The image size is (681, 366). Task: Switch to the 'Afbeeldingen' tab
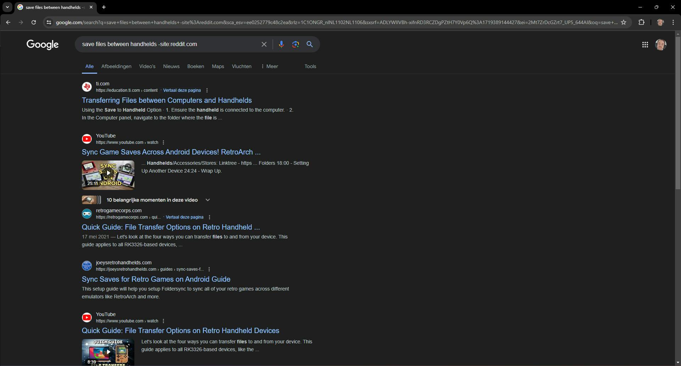[x=116, y=66]
